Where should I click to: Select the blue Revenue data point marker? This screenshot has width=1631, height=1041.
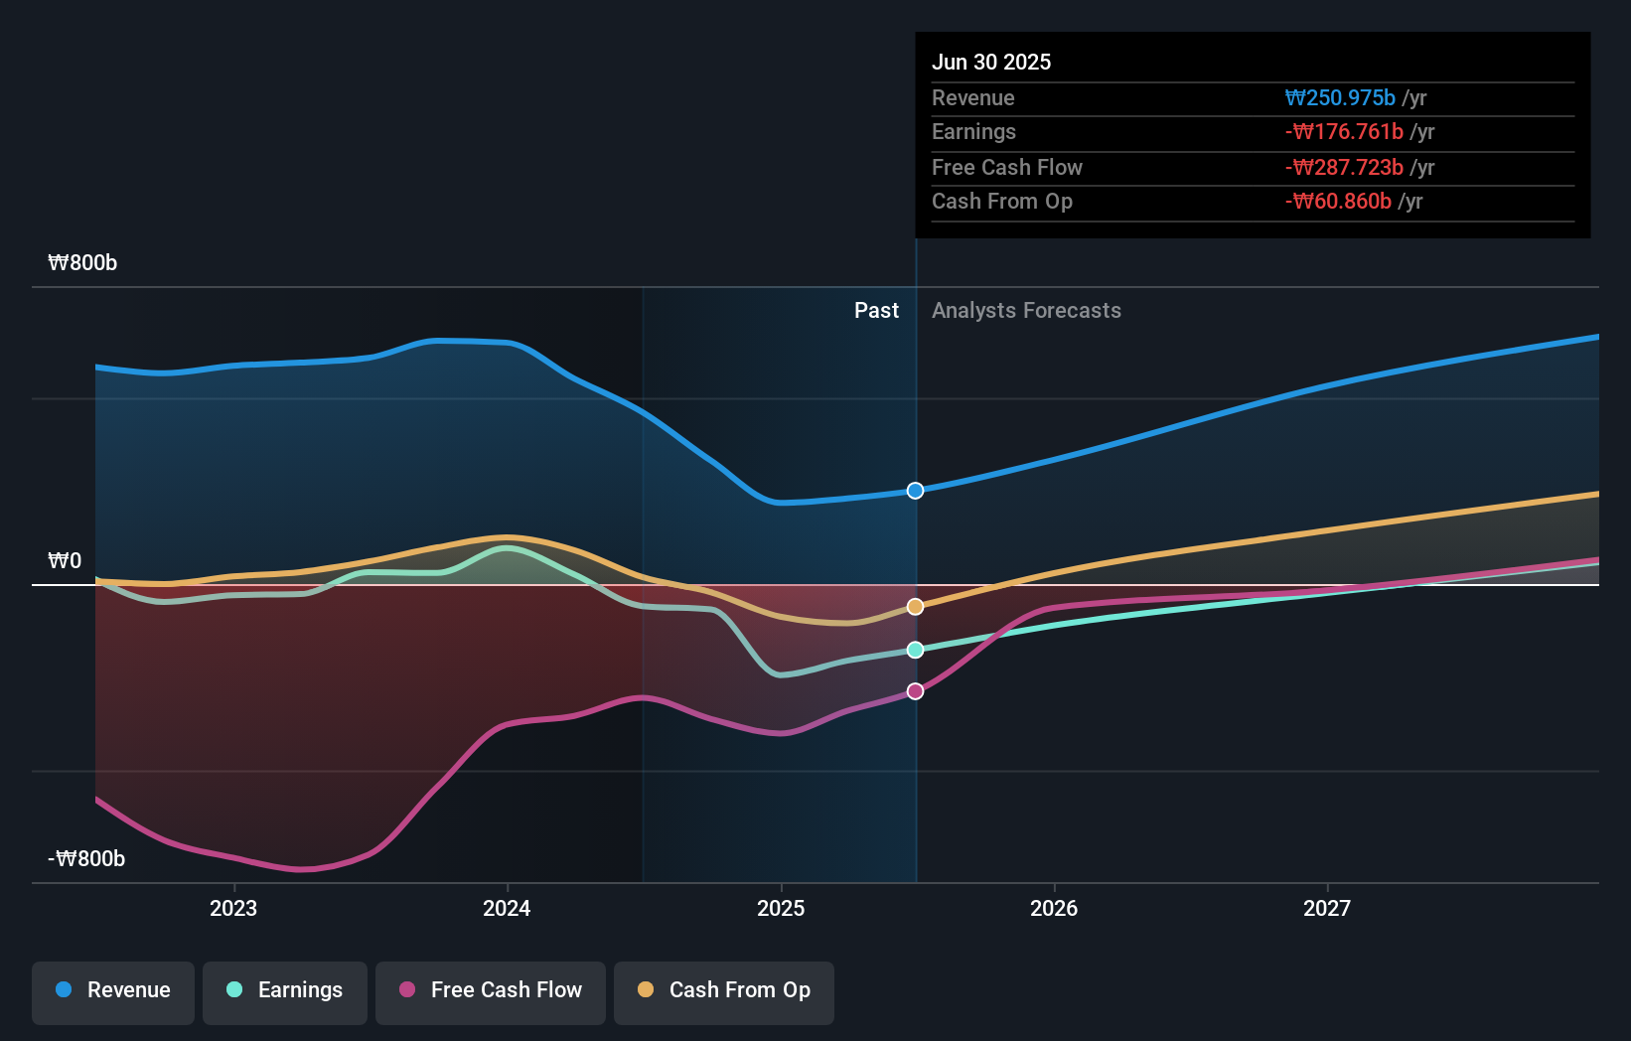915,490
